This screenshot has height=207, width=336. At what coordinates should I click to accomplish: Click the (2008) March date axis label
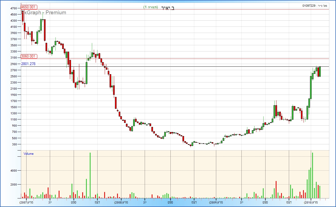121,203
